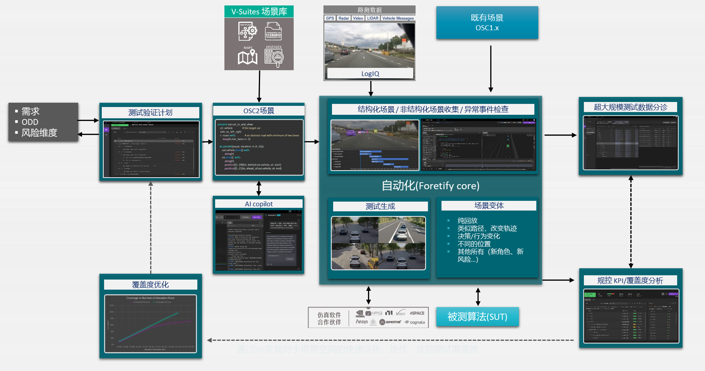
Task: Click the IPG partner logo
Action: (x=374, y=313)
